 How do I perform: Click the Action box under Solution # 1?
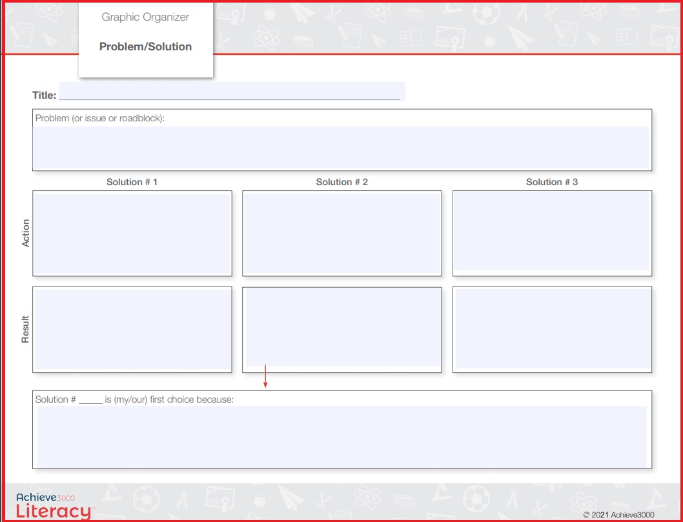click(x=132, y=232)
